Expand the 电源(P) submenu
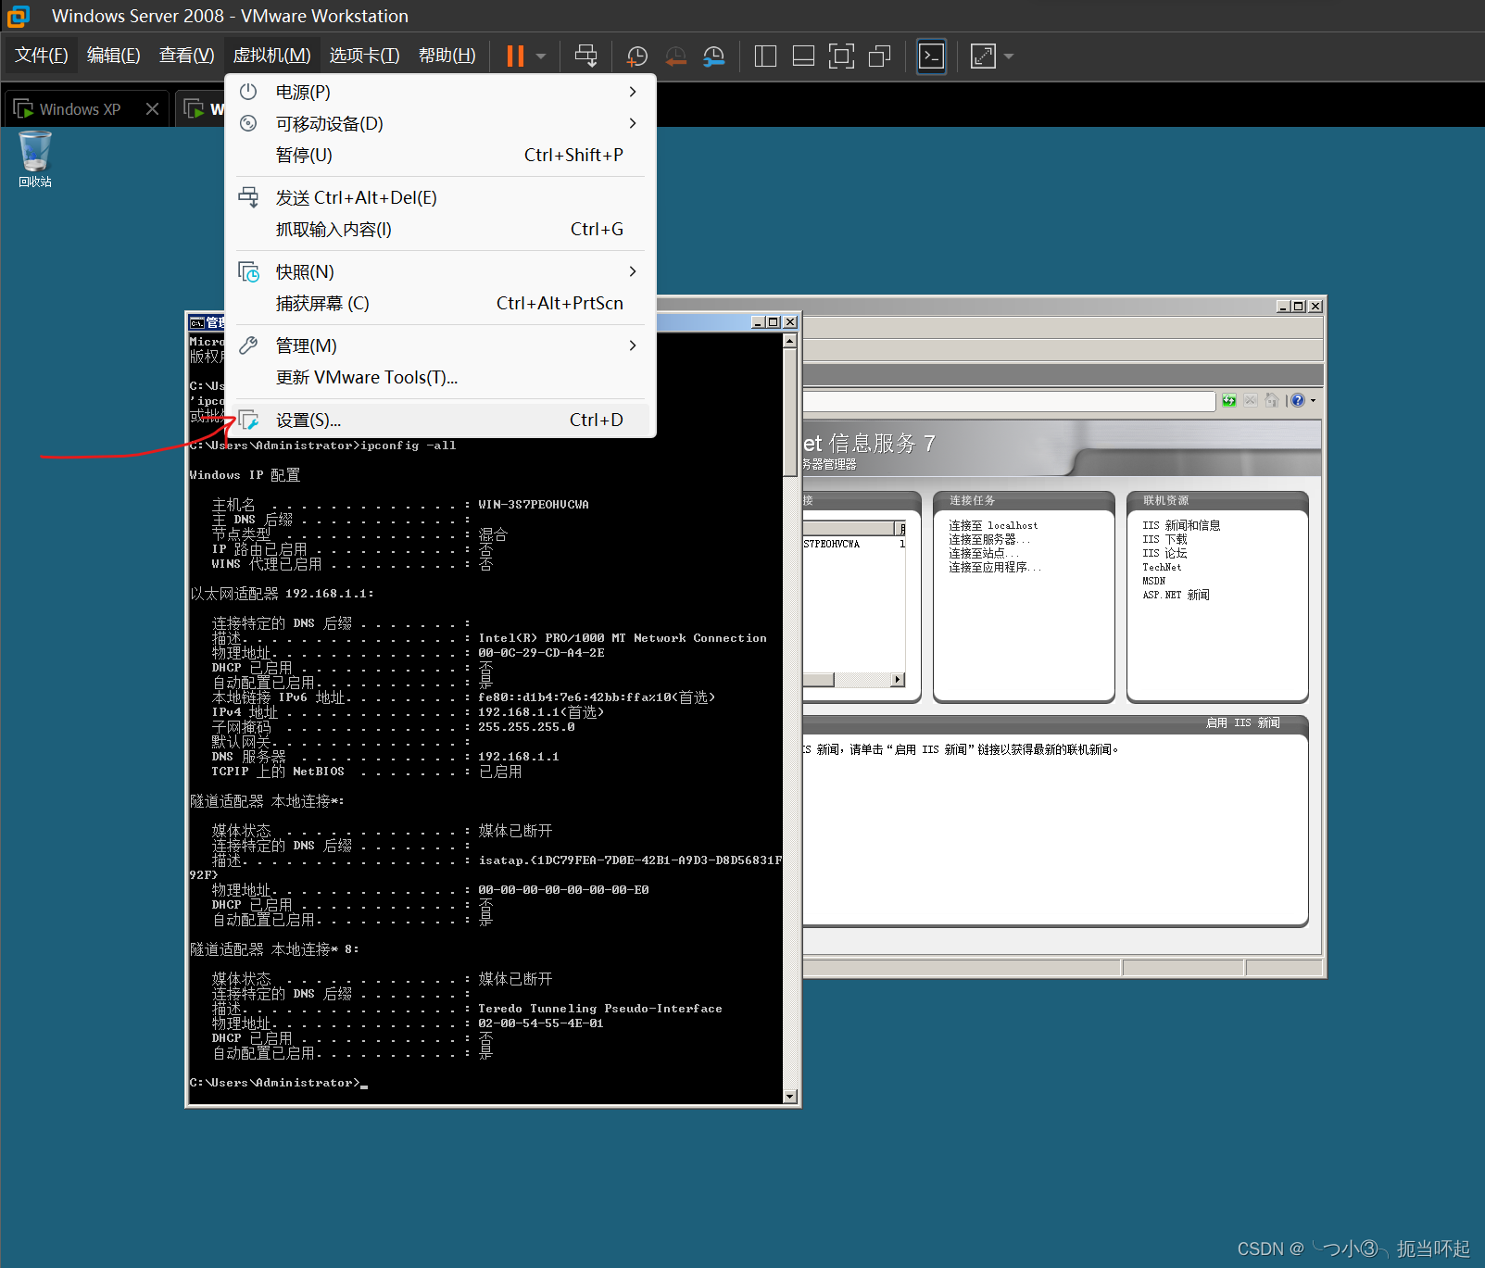This screenshot has height=1268, width=1485. (441, 92)
